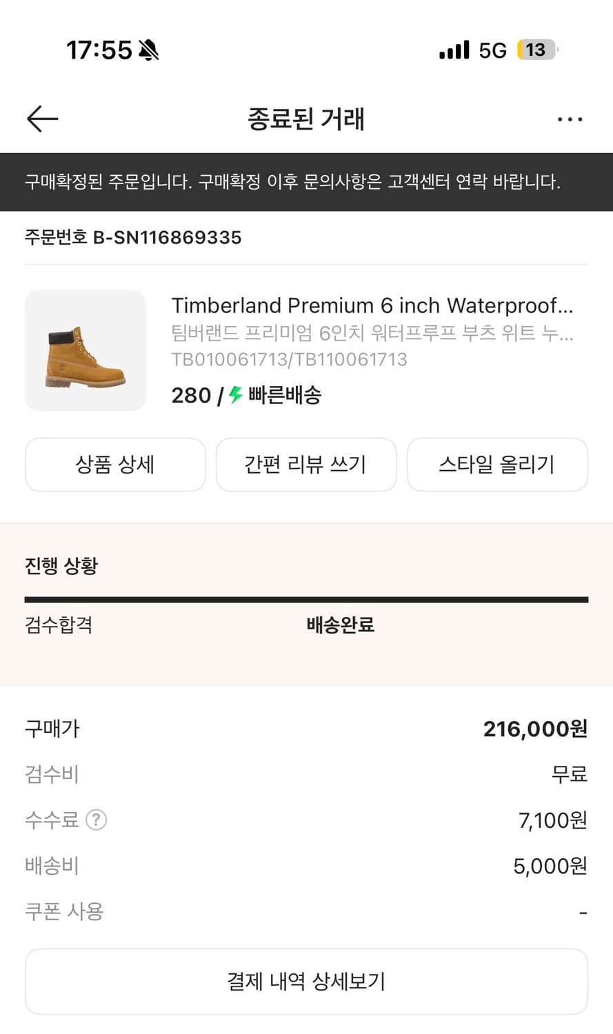Screen dimensions: 613x1034
Task: Tap the 스타일 올리기 button
Action: point(497,465)
